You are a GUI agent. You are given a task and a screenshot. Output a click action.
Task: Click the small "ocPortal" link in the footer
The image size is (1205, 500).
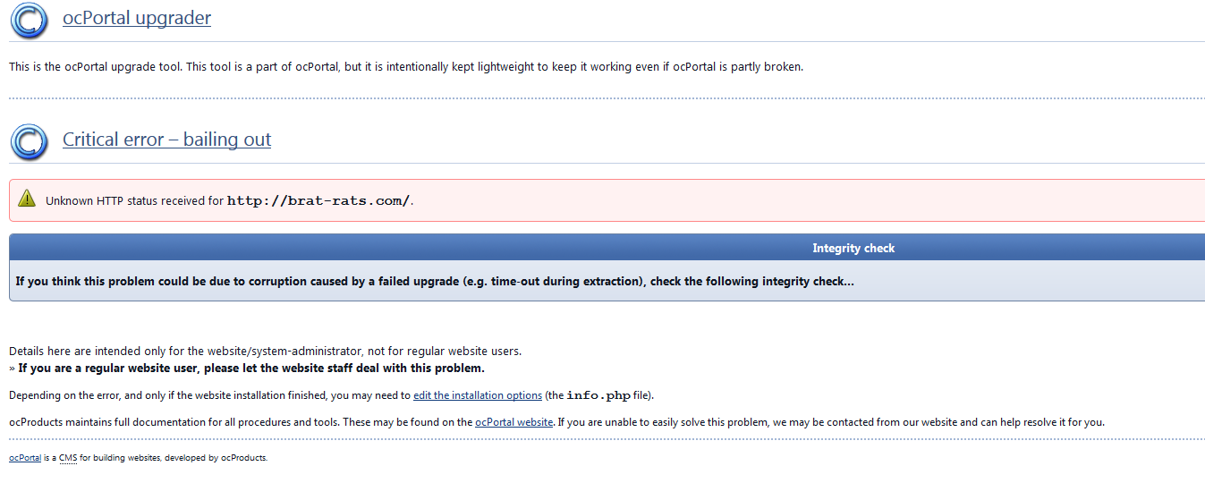25,458
